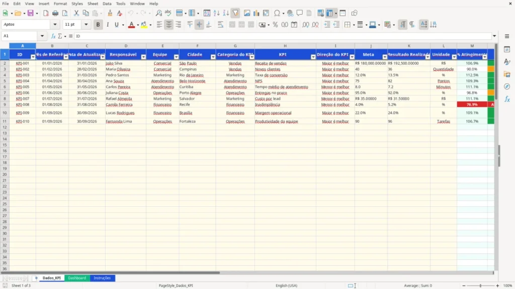Sort descending Z to A

[226, 13]
